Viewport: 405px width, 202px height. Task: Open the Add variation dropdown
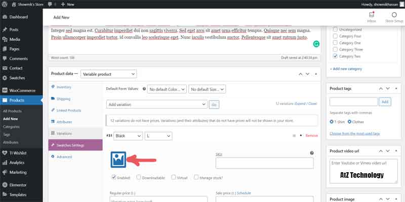(x=156, y=104)
